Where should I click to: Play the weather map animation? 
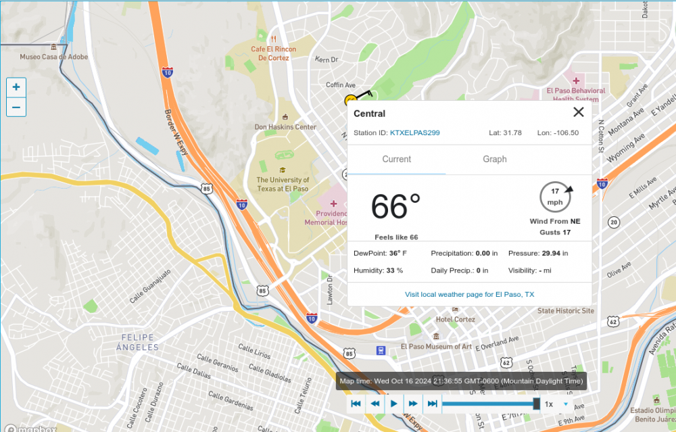pos(394,404)
